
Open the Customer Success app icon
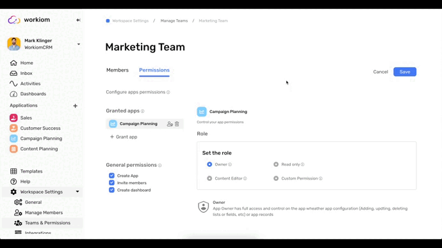[x=13, y=128]
